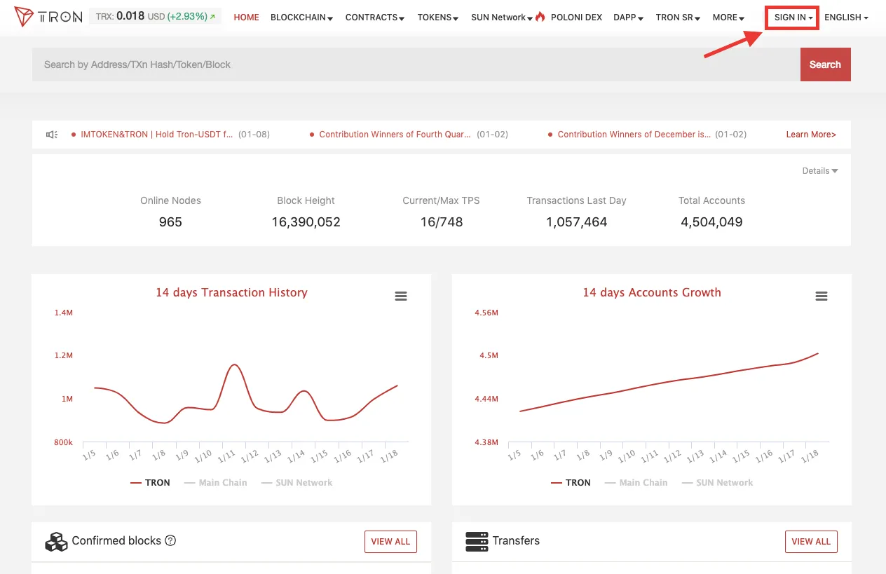Click the Total Accounts value 4,504,049
The width and height of the screenshot is (886, 574).
711,222
